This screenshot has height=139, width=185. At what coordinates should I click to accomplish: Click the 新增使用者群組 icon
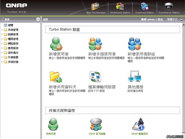(134, 44)
